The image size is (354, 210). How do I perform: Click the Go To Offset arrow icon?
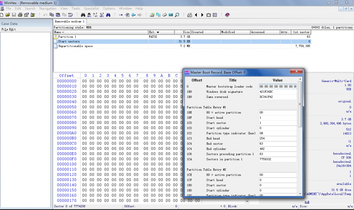121,15
